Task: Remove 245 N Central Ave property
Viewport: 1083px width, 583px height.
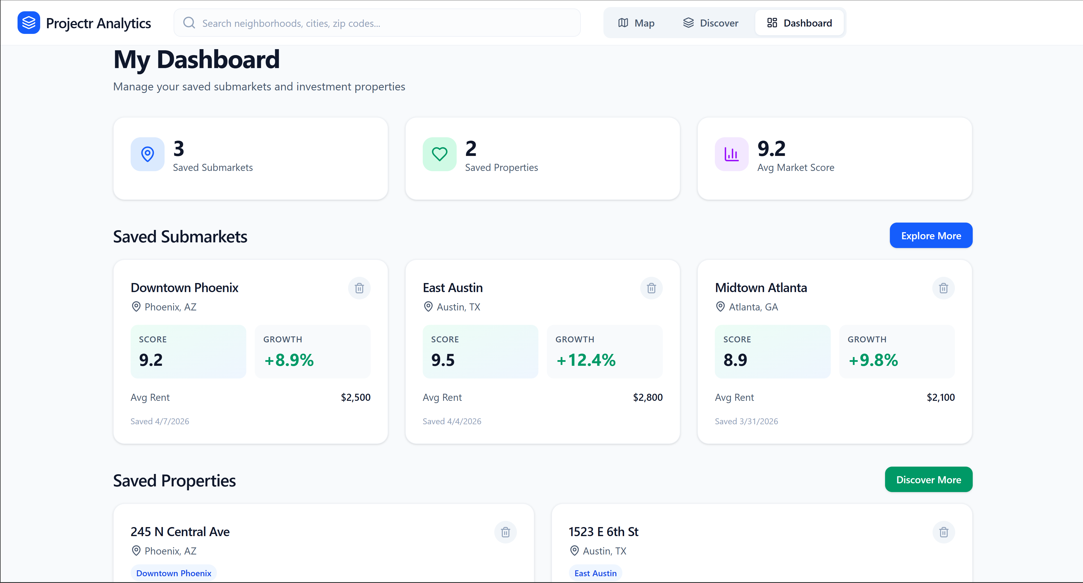Action: coord(505,532)
